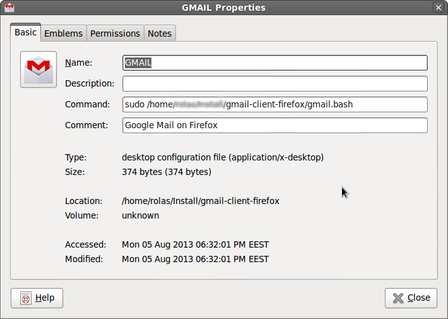Click the Accessed date value
448x319 pixels.
pyautogui.click(x=196, y=244)
